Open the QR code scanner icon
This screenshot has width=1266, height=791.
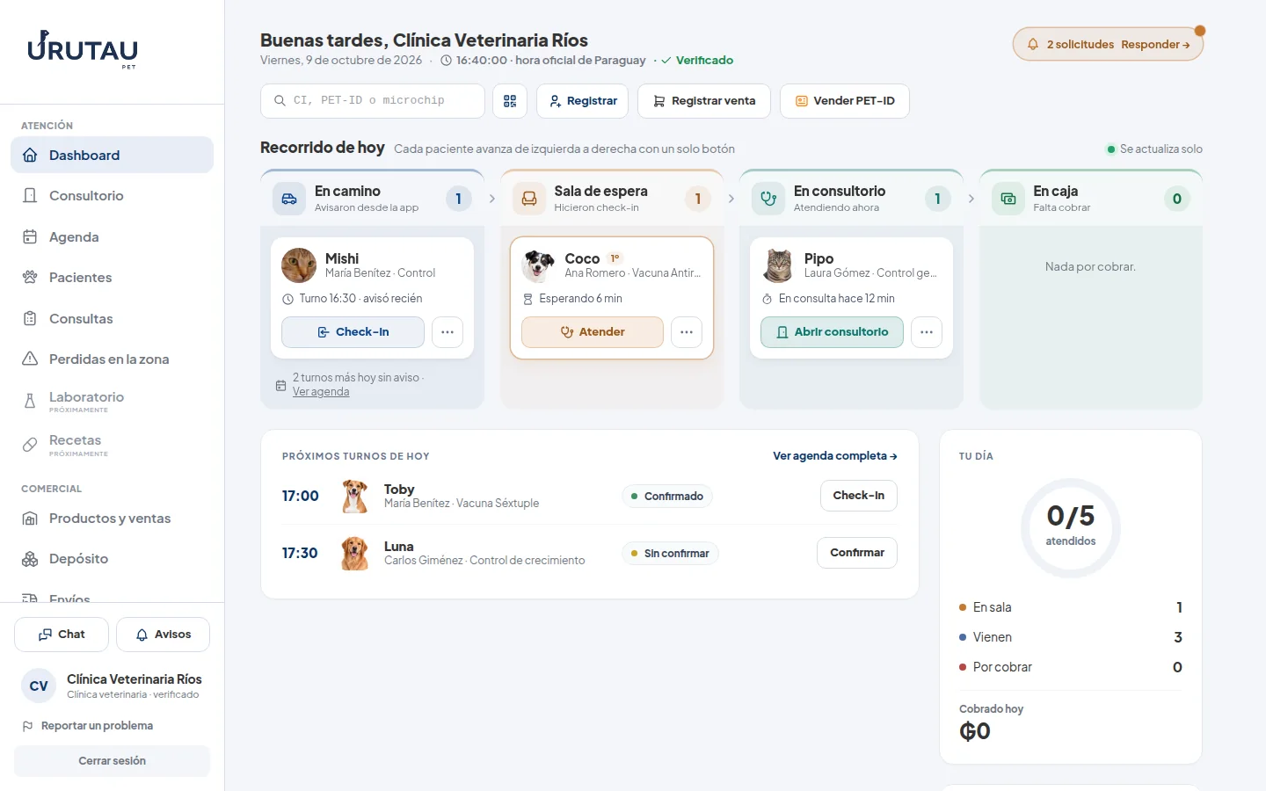tap(510, 101)
